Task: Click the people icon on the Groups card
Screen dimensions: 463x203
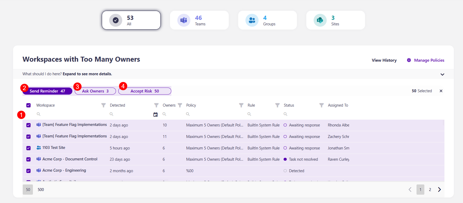Action: 252,20
